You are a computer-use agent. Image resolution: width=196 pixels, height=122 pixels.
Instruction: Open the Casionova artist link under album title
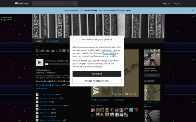click(43, 55)
